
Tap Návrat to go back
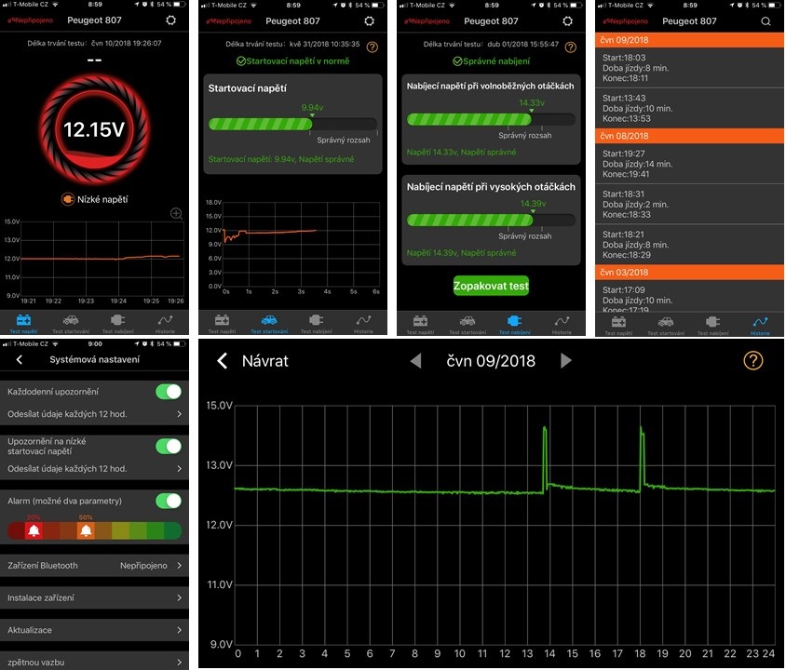point(247,360)
